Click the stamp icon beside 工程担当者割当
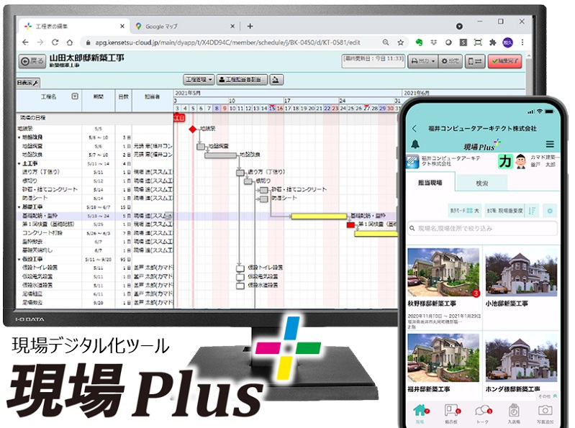 [276, 80]
